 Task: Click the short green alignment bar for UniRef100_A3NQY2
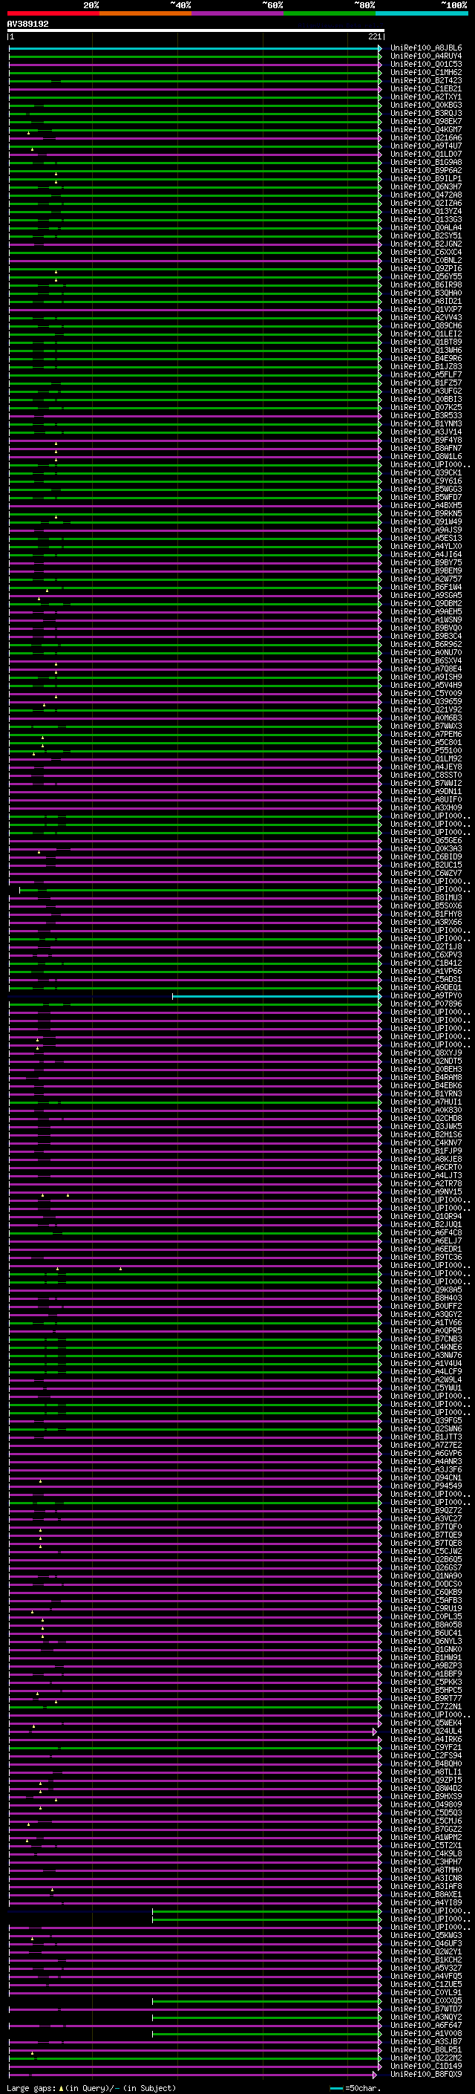pyautogui.click(x=266, y=2017)
